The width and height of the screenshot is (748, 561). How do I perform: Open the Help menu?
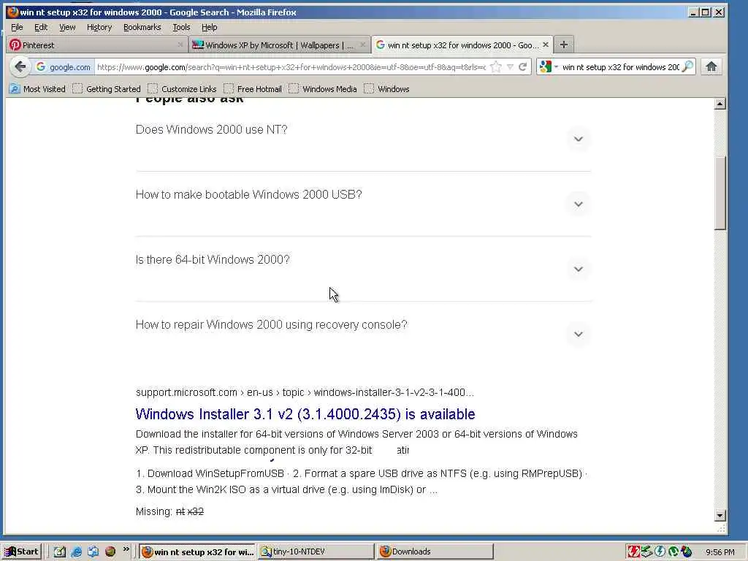[209, 27]
